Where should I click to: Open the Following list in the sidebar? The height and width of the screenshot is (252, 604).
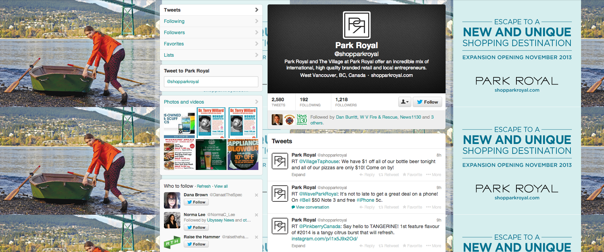174,21
